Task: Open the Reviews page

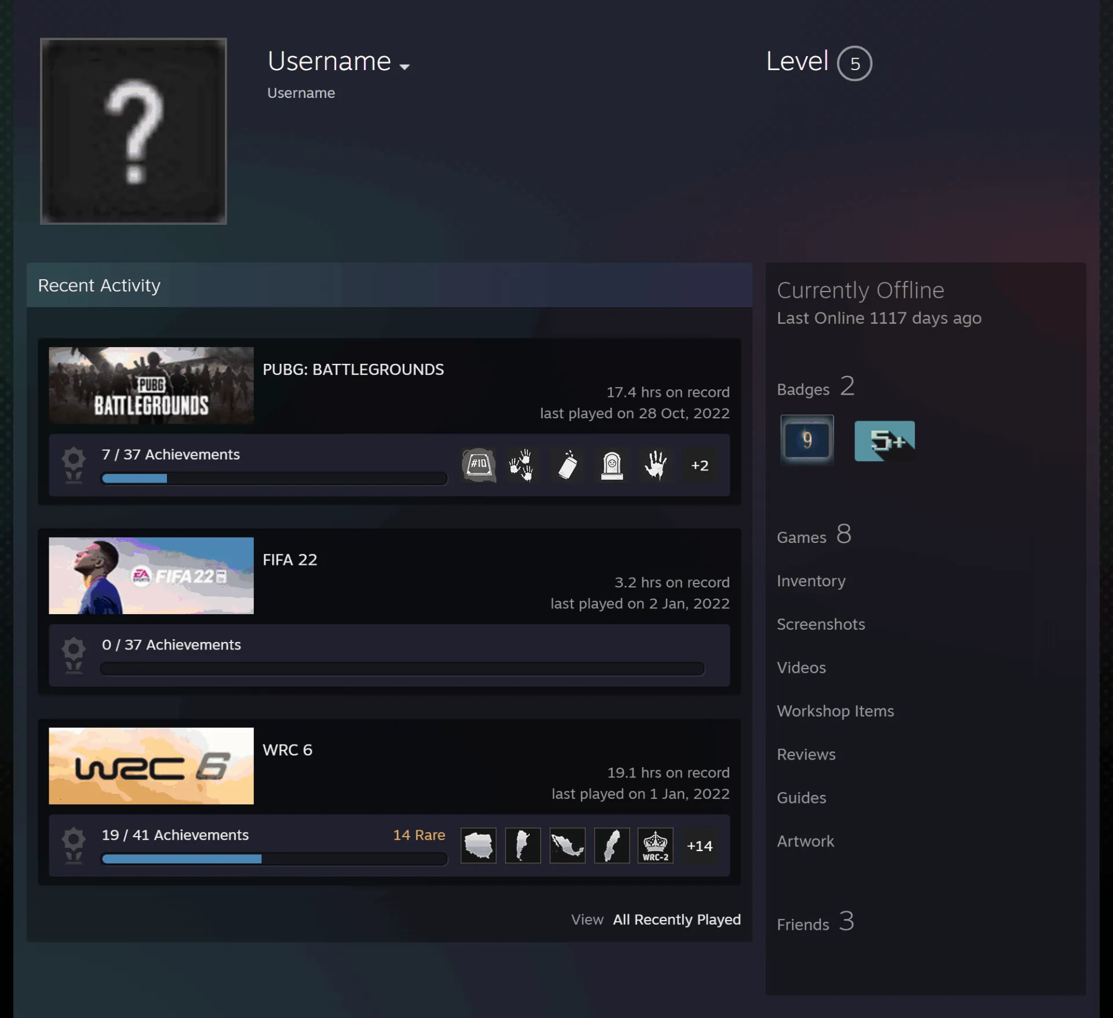Action: [x=806, y=754]
